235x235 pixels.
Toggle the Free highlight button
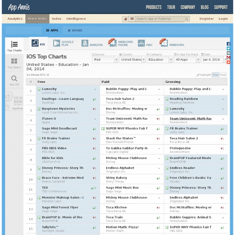(215, 75)
